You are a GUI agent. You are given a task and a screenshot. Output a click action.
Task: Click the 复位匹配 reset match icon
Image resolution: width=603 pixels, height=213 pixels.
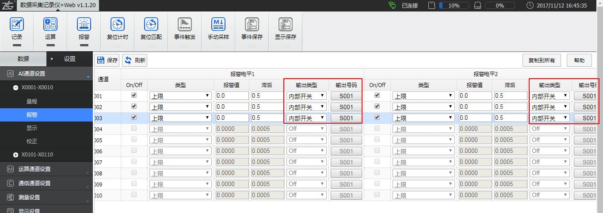pos(151,25)
